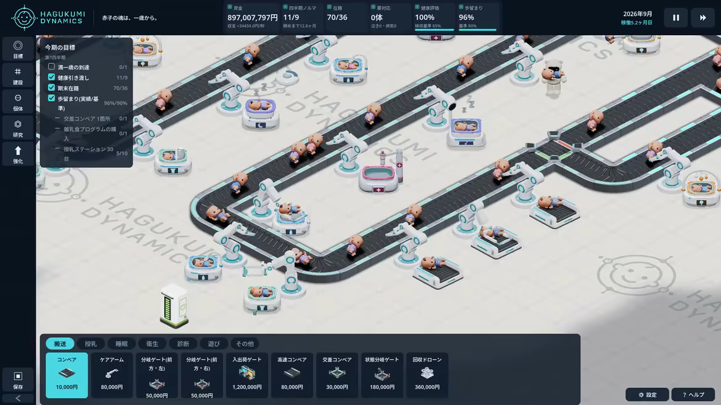Fast-forward the simulation speed

pos(703,17)
